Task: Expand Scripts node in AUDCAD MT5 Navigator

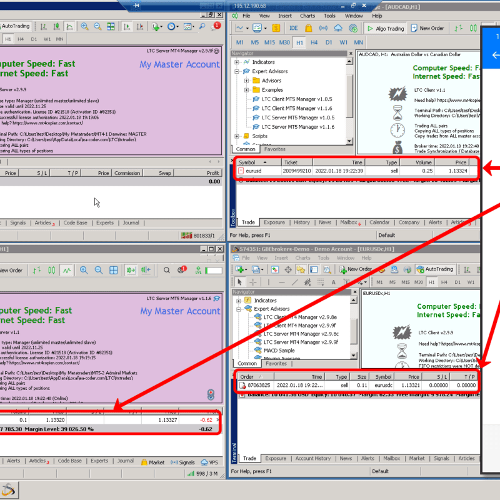Action: coord(237,136)
